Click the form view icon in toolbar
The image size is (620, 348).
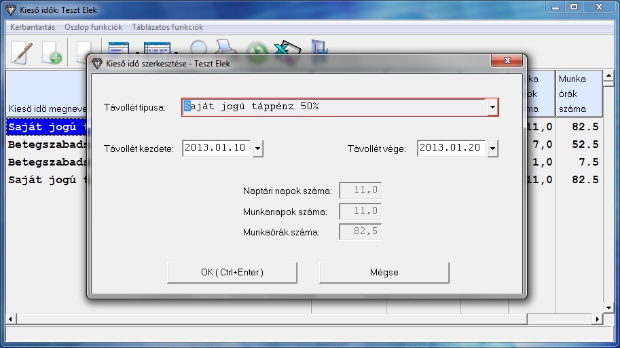(119, 48)
